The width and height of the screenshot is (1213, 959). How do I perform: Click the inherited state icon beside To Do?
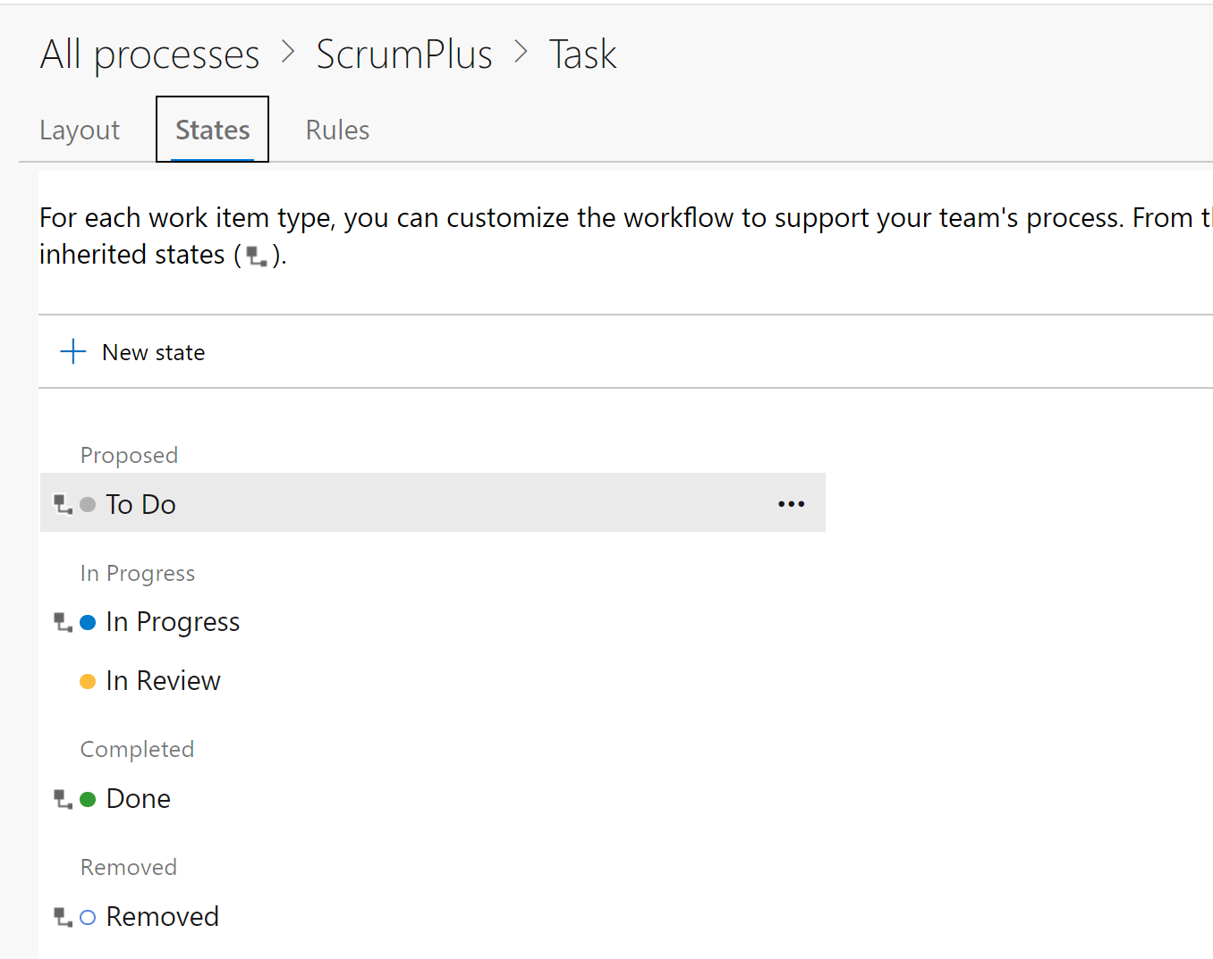coord(62,503)
